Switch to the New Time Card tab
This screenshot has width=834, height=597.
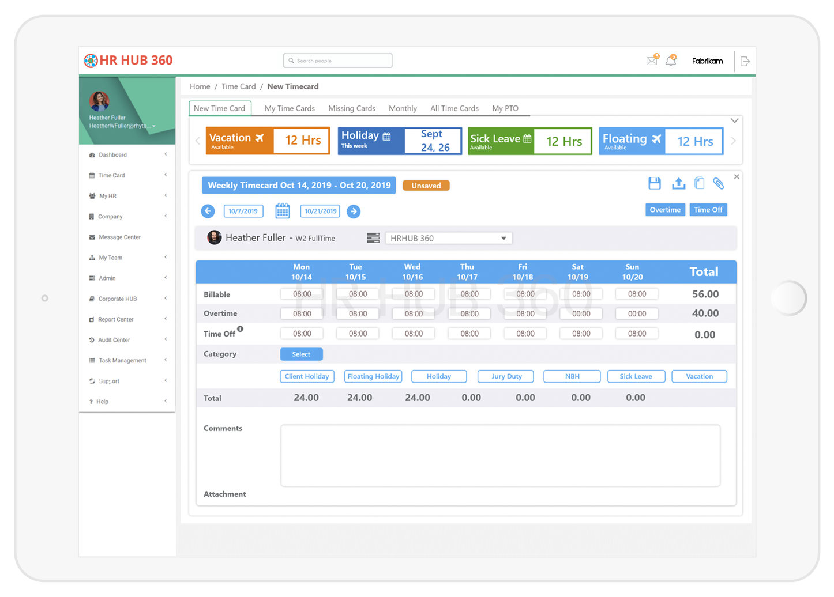click(x=220, y=108)
